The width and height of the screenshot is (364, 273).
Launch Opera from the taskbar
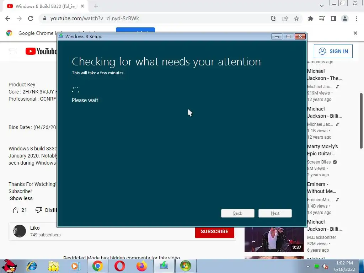click(x=120, y=266)
